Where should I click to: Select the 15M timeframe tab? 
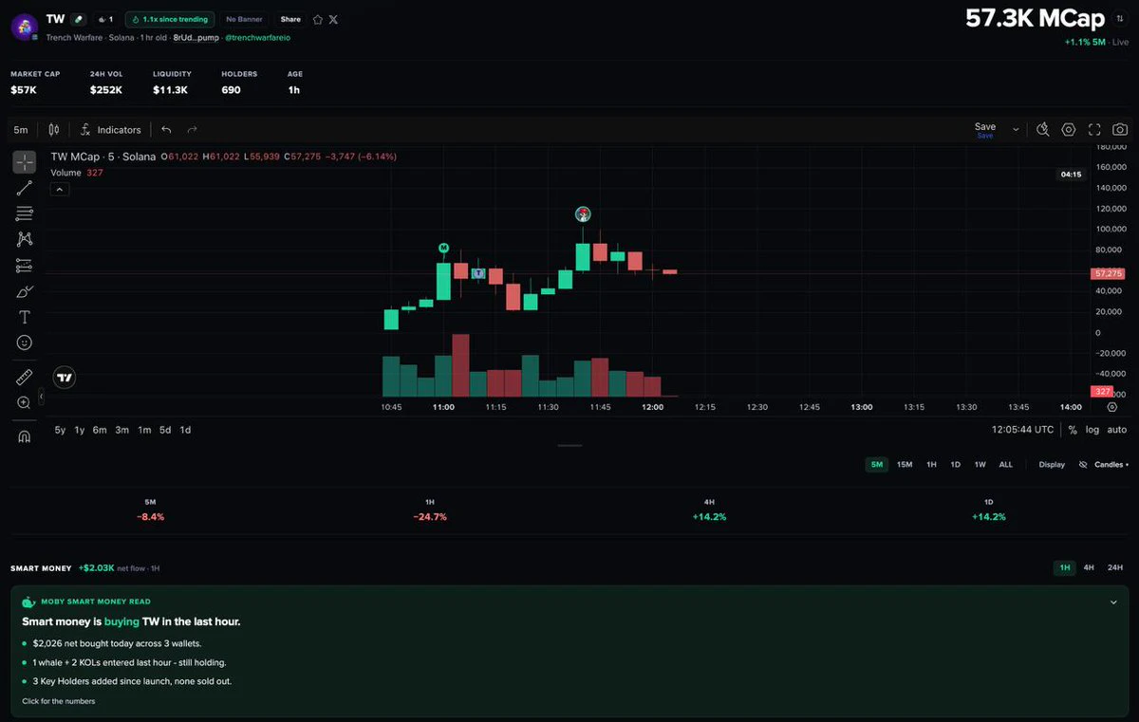[905, 465]
